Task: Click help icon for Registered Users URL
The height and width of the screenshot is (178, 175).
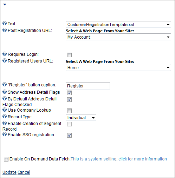Action: [x=5, y=60]
